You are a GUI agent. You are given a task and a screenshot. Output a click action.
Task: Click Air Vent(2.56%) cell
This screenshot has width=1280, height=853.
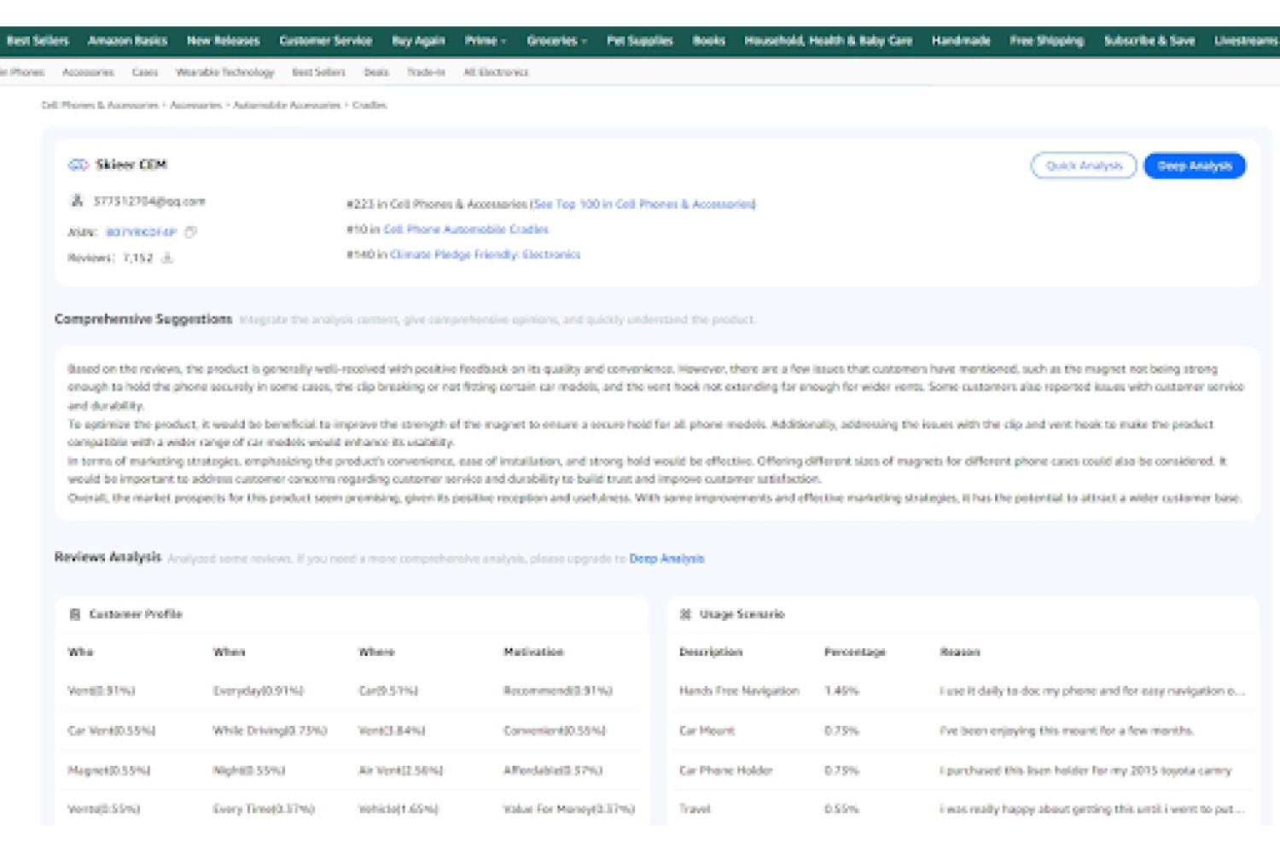[400, 770]
